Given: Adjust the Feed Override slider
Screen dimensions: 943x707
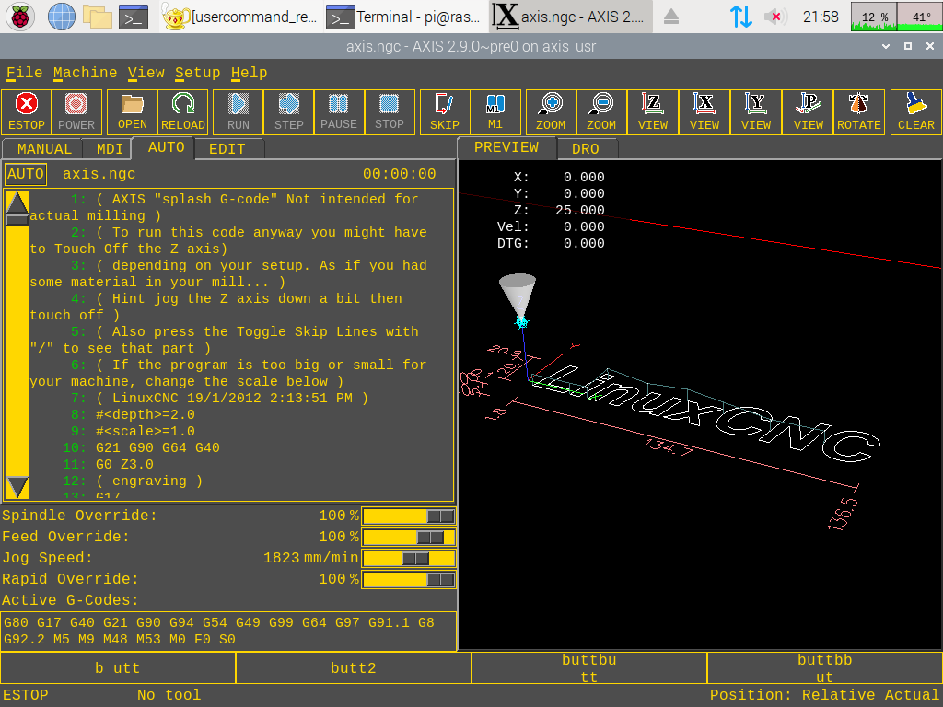Looking at the screenshot, I should click(x=408, y=537).
